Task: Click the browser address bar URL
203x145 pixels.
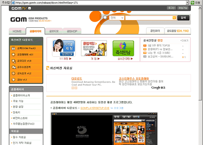Action: [47, 3]
